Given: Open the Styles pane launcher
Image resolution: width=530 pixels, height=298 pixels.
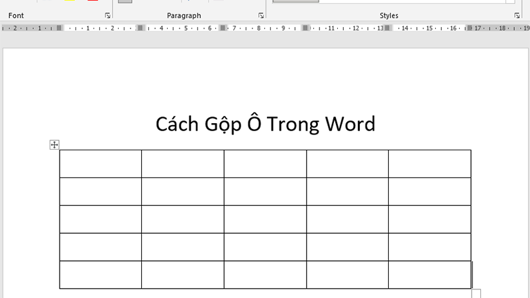Looking at the screenshot, I should [517, 15].
